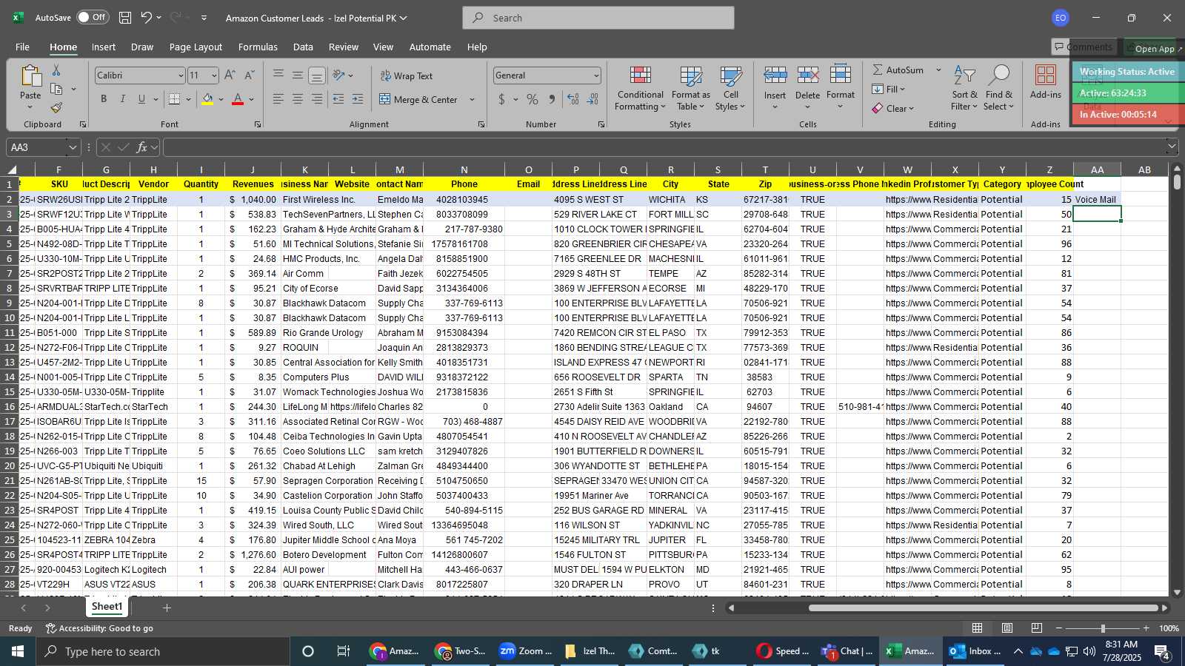Toggle the AutoSave switch

tap(93, 17)
